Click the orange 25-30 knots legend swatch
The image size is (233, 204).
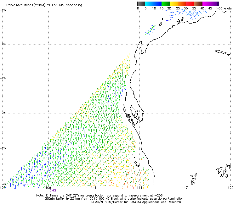pos(182,4)
